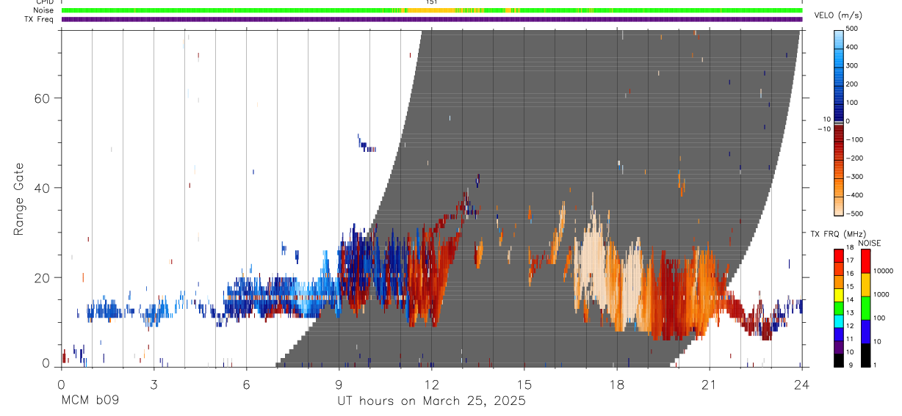Click the -500 tick on velocity colorbar
The height and width of the screenshot is (416, 902).
[x=854, y=214]
